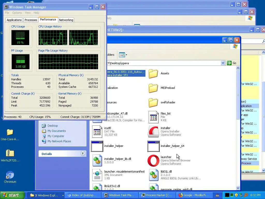Image resolution: width=265 pixels, height=199 pixels.
Task: Open the grouped Windows Explorer taskbar dropdown
Action: (63, 195)
